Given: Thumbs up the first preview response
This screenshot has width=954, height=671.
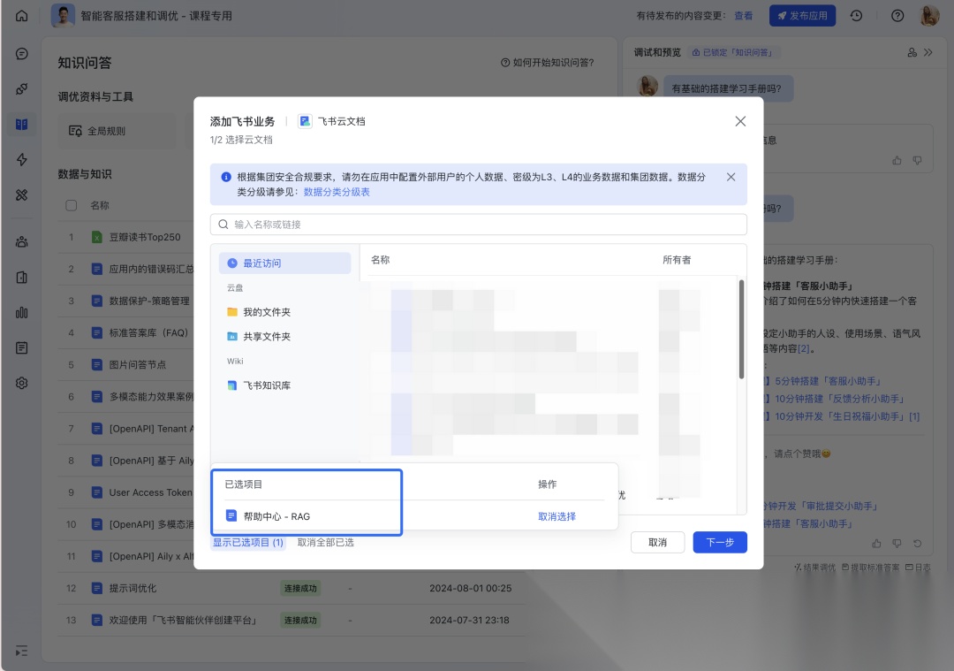Looking at the screenshot, I should coord(897,161).
